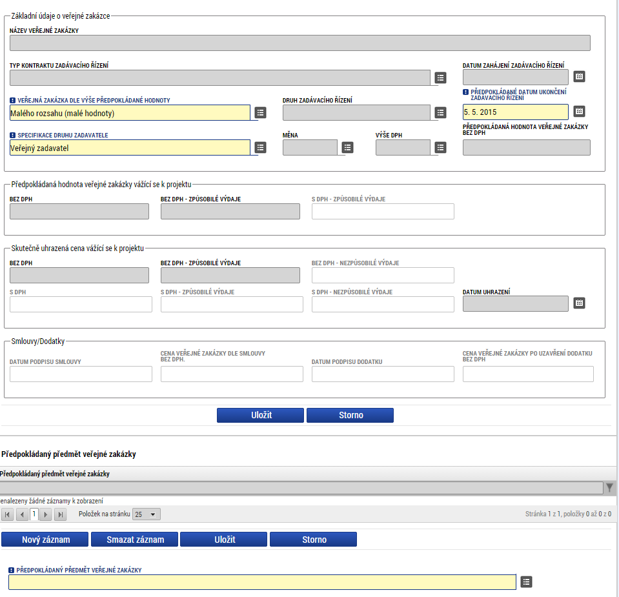The image size is (619, 597).
Task: Click field containing Veřejný zadavatel
Action: pos(130,147)
